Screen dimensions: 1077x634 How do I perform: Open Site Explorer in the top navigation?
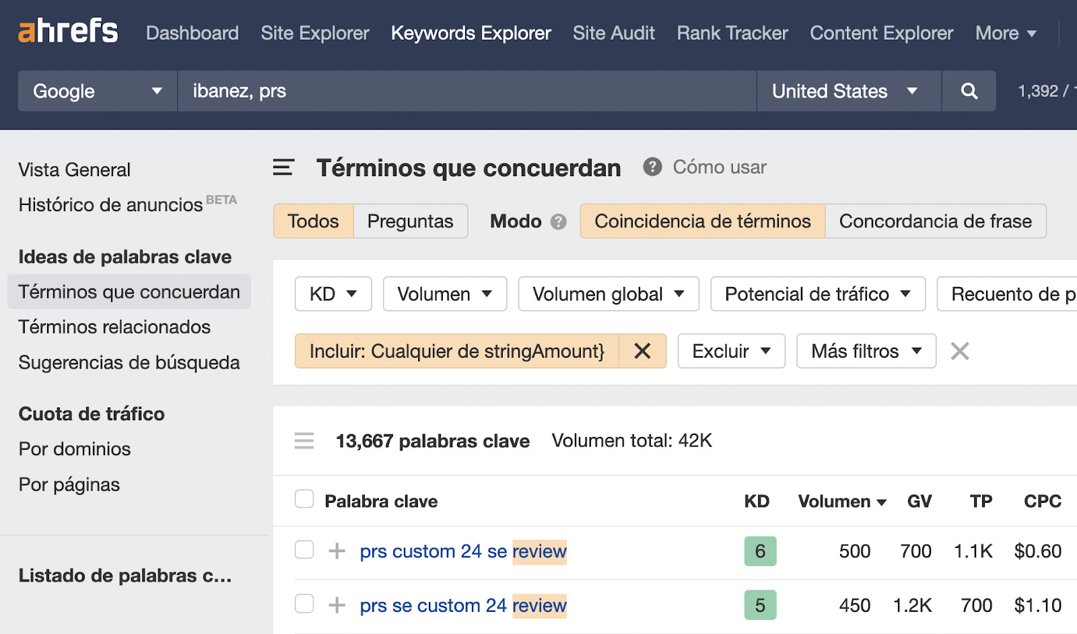pos(314,33)
